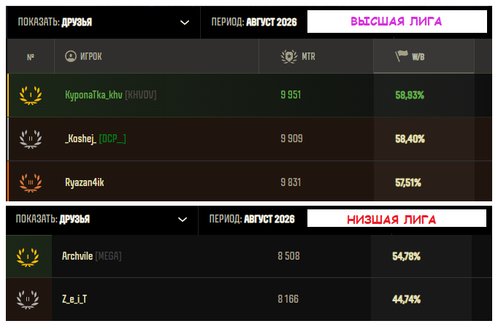This screenshot has width=498, height=329.
Task: Click the player avatar icon in ИГРОК header
Action: tap(71, 56)
